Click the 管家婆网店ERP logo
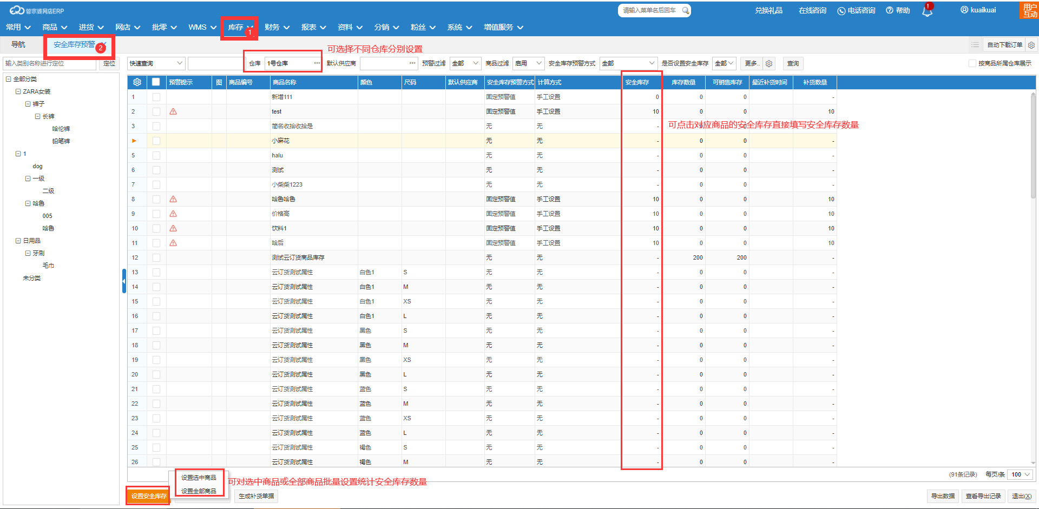This screenshot has height=509, width=1039. [37, 10]
